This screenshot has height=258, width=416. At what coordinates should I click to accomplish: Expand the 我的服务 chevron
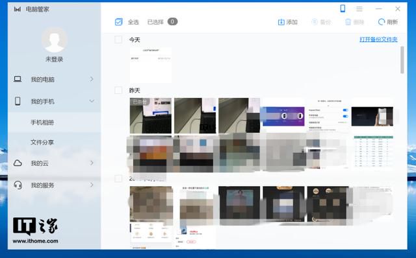(x=92, y=185)
